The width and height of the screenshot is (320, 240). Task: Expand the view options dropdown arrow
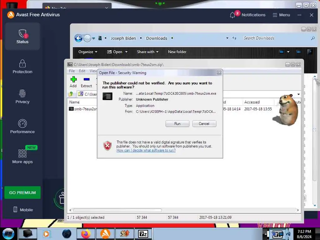pos(288,52)
